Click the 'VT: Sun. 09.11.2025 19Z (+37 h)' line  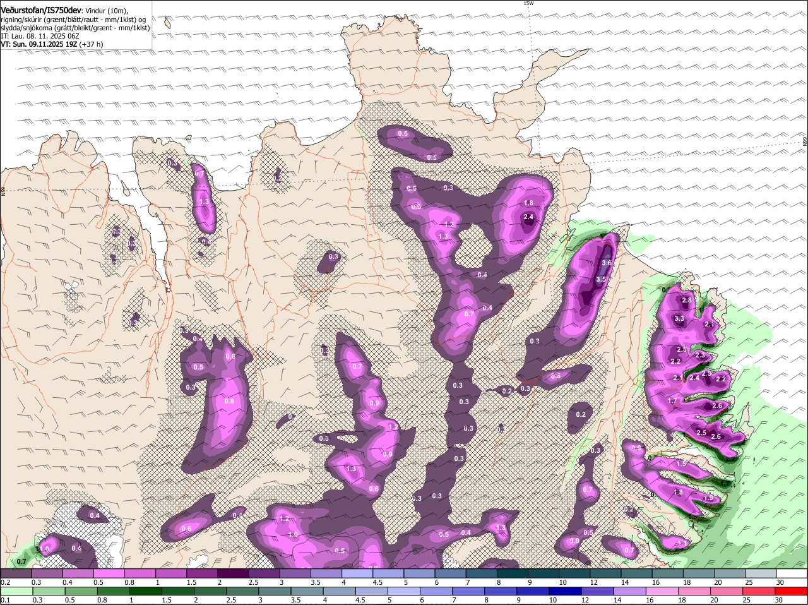point(52,44)
